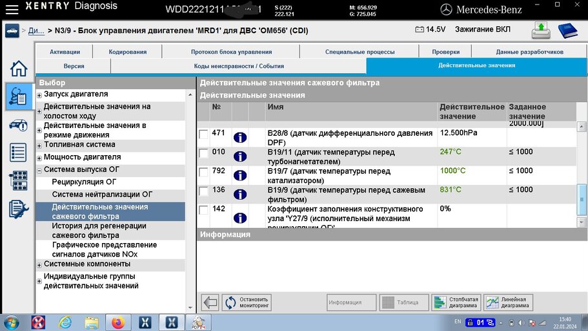Open the car warning test icon in sidebar

click(18, 125)
